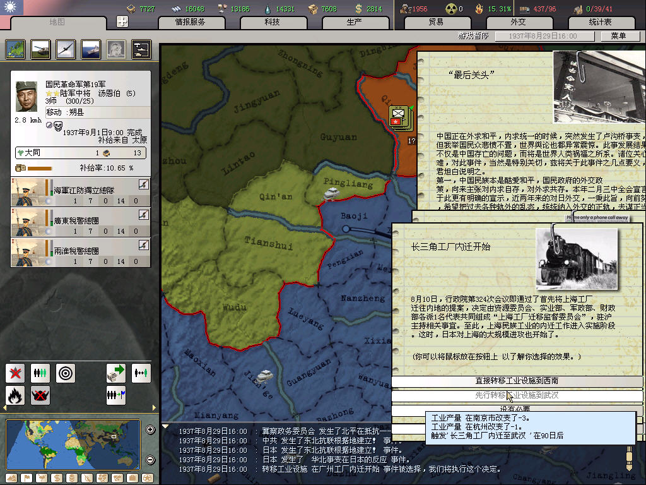Click the Qin'an province on the map

click(276, 197)
